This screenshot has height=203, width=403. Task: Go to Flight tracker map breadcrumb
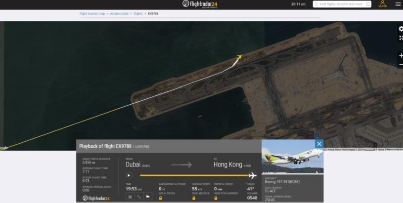point(92,13)
